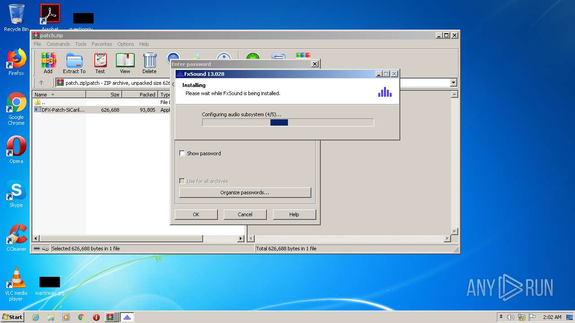Viewport: 575px width, 323px height.
Task: Open the CCleaner desktop shortcut
Action: (16, 238)
